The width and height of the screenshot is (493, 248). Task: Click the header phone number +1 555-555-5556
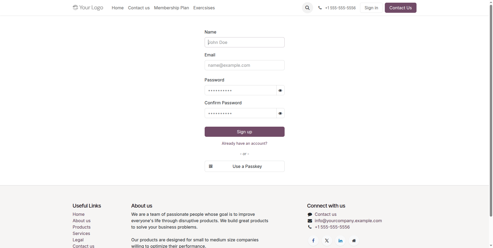340,8
